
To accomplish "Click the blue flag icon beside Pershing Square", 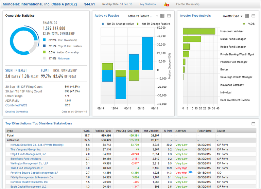I will [x=191, y=172].
